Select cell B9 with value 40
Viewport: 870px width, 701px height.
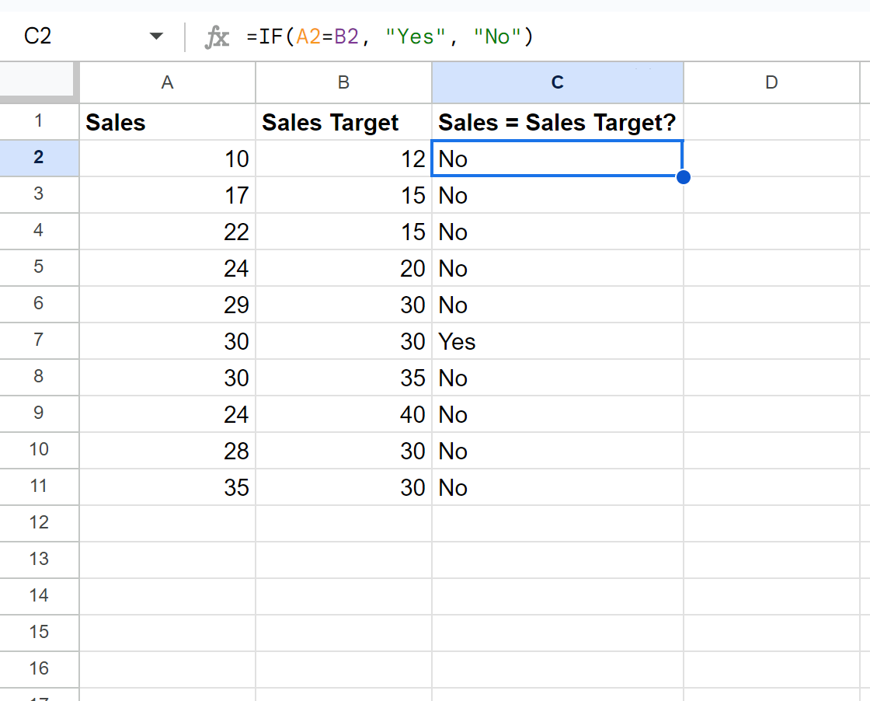(x=343, y=414)
